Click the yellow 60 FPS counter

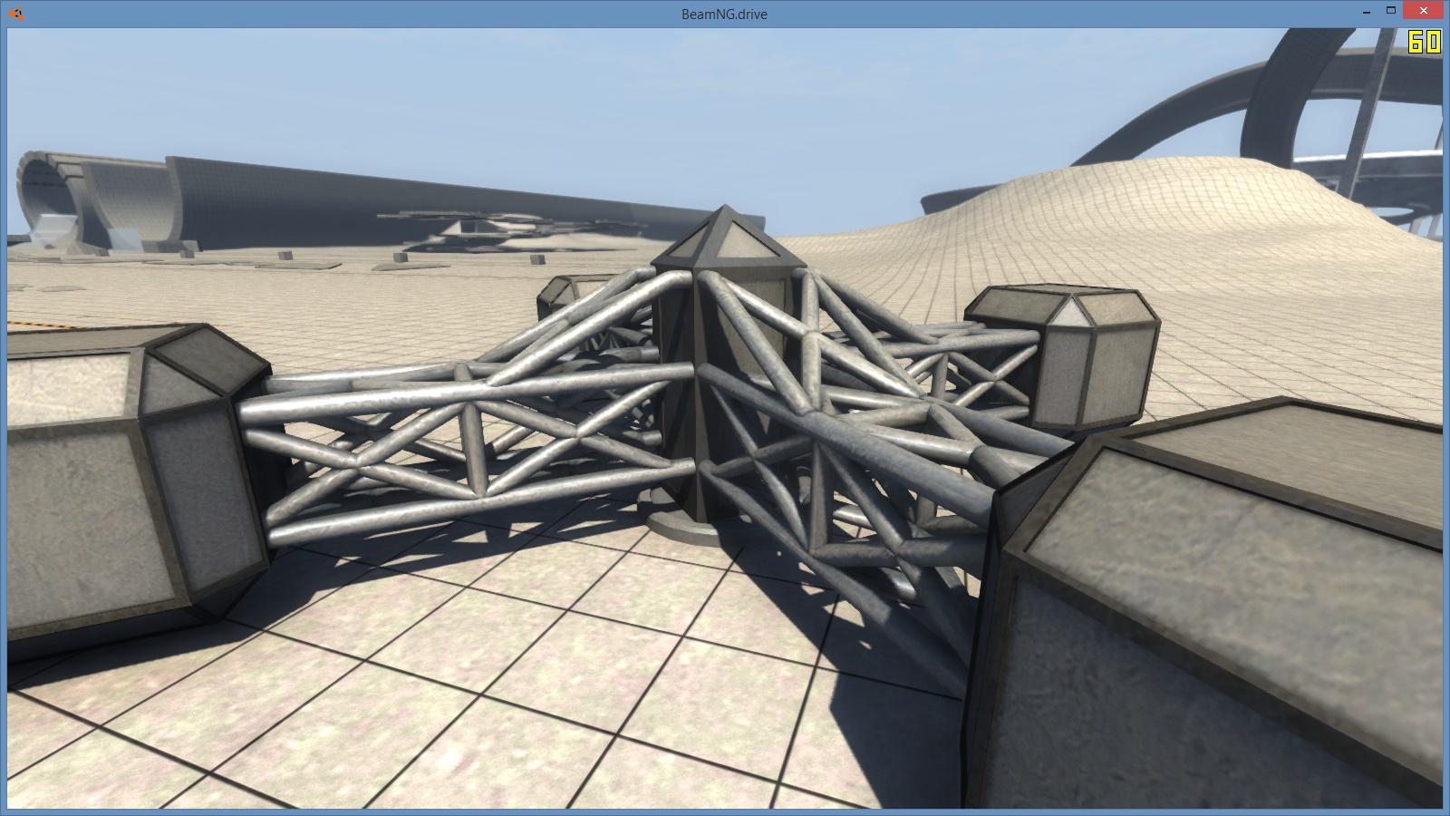[1424, 43]
